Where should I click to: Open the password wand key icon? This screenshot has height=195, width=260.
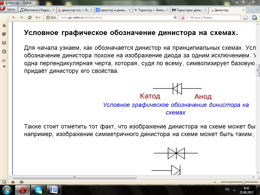(38, 18)
